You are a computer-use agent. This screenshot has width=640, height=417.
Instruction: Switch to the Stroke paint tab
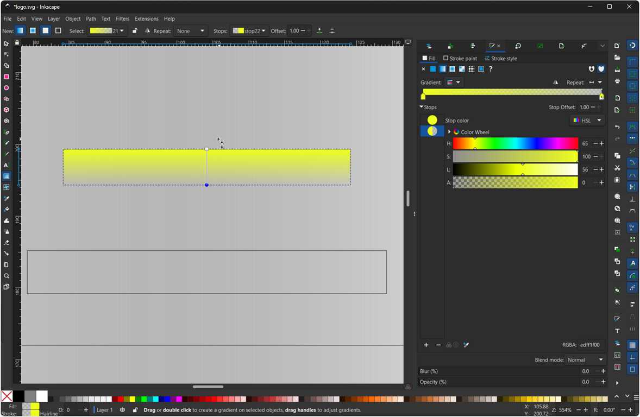pyautogui.click(x=460, y=58)
